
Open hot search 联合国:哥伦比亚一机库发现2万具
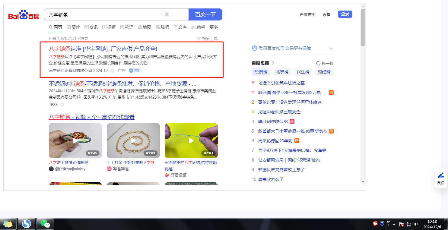coord(292,93)
